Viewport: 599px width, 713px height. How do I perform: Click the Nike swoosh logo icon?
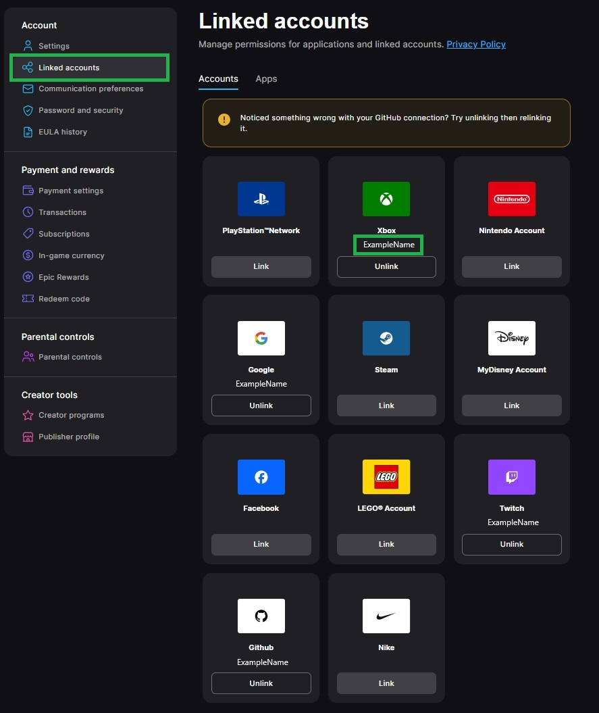pyautogui.click(x=386, y=616)
